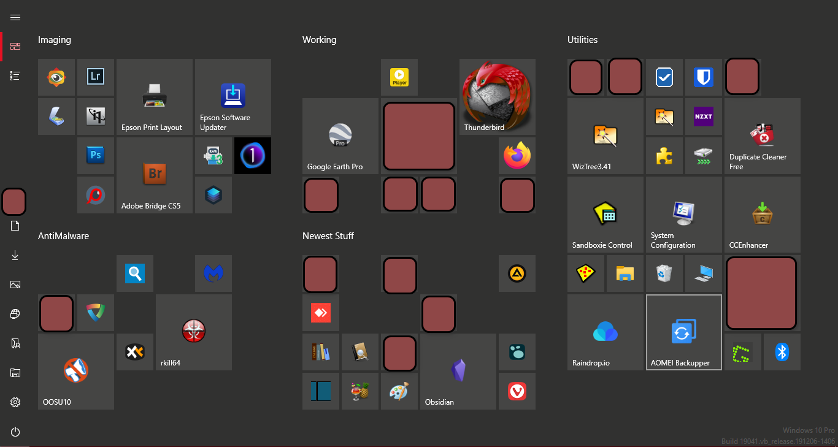This screenshot has width=838, height=447.
Task: Launch Raindrop.io tile
Action: click(605, 332)
